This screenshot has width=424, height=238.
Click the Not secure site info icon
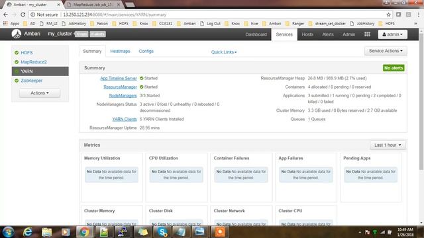pos(32,15)
